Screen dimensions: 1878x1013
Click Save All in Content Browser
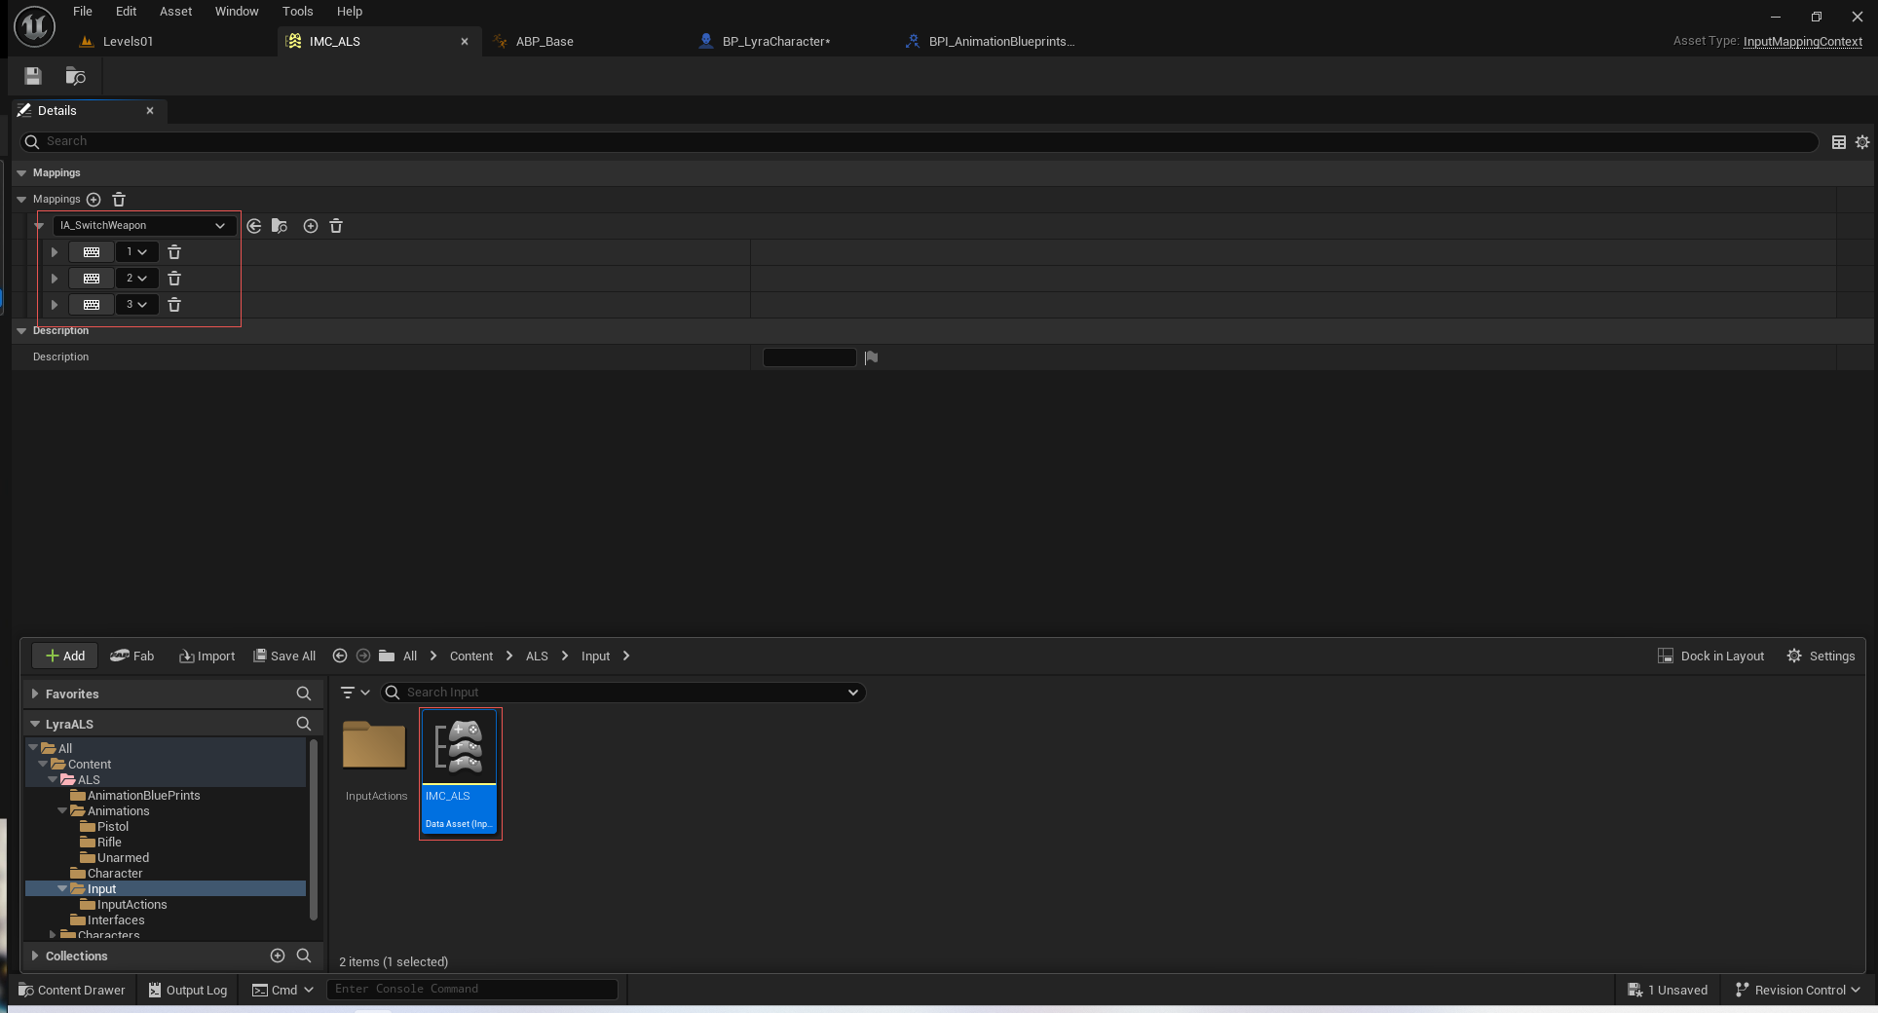click(x=284, y=657)
